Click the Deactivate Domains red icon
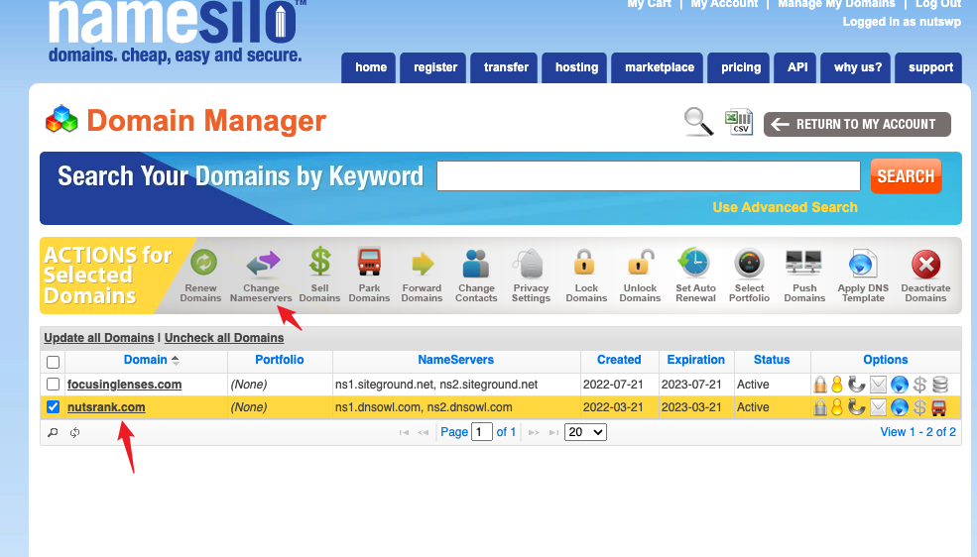This screenshot has width=977, height=557. (x=925, y=264)
